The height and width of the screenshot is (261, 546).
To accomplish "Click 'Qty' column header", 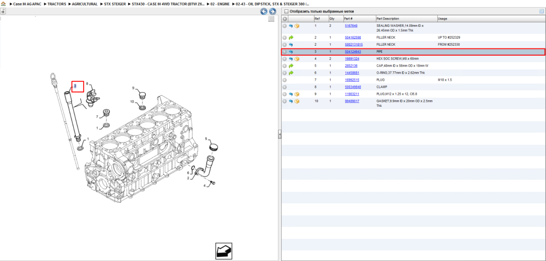I will [336, 19].
